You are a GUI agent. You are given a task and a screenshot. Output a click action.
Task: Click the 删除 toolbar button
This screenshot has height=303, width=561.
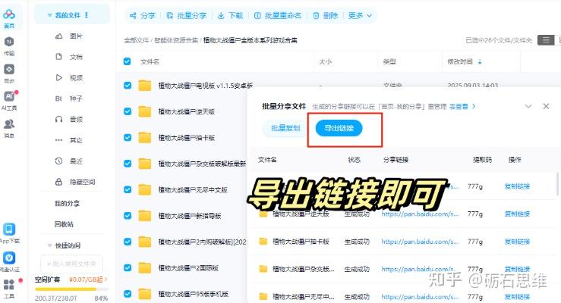click(325, 15)
